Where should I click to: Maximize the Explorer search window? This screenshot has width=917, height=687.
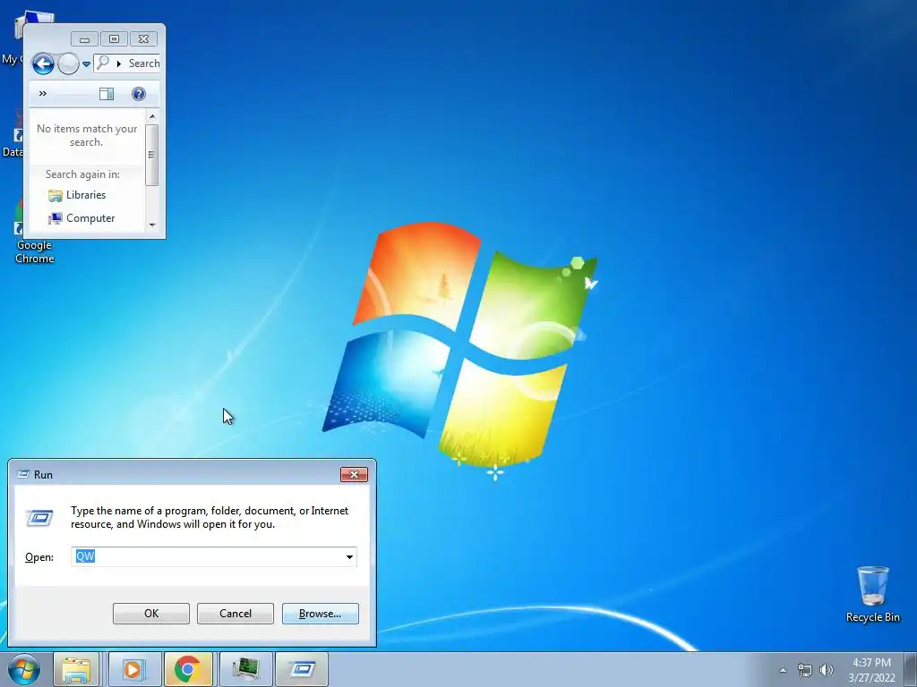[x=114, y=39]
